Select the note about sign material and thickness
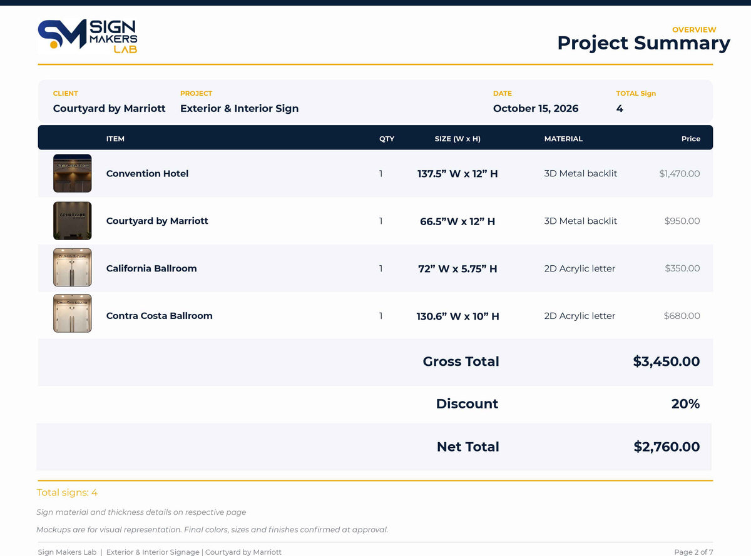This screenshot has width=751, height=556. [141, 512]
